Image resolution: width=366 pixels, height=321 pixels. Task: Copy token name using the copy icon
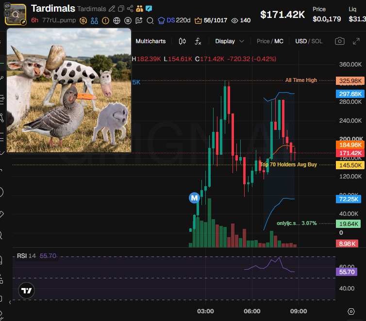(x=121, y=9)
